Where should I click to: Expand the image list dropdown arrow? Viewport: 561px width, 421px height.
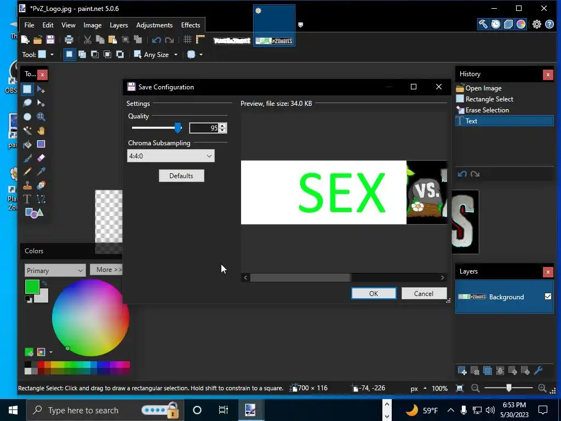coord(301,25)
